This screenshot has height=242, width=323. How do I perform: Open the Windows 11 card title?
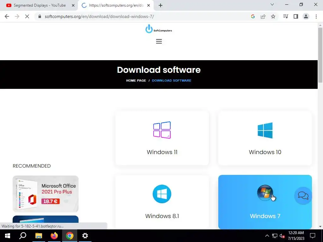click(x=162, y=152)
